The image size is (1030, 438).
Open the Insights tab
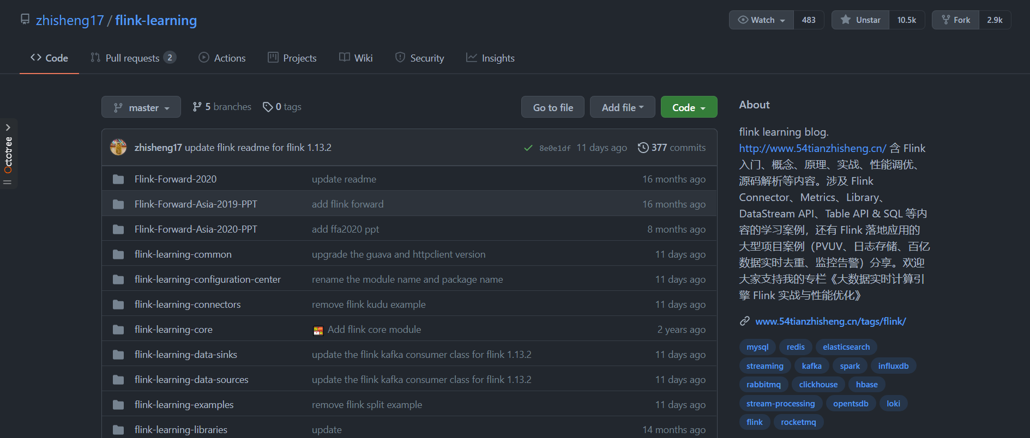tap(490, 58)
